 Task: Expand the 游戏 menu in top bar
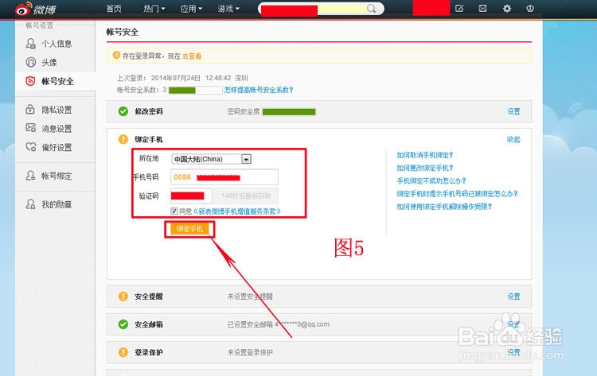click(x=228, y=9)
